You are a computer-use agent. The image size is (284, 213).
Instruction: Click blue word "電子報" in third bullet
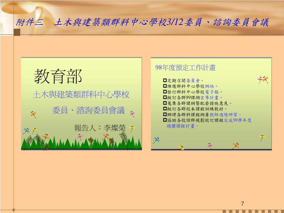coord(212,92)
